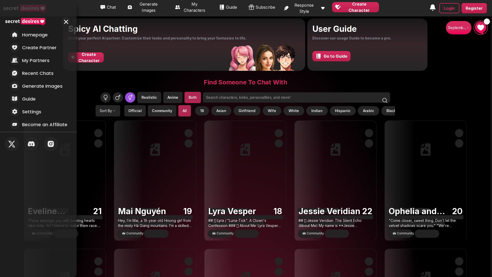The height and width of the screenshot is (277, 492).
Task: Click the Register button
Action: (474, 8)
